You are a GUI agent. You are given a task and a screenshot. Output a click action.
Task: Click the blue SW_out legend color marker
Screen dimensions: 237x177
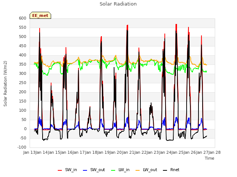[85, 170]
